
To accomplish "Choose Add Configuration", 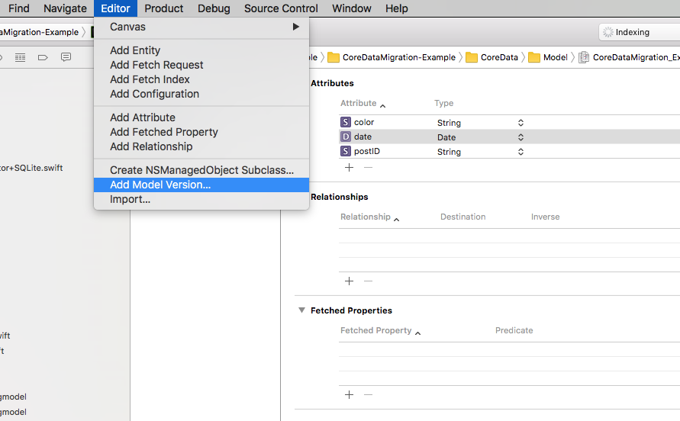I will coord(201,94).
